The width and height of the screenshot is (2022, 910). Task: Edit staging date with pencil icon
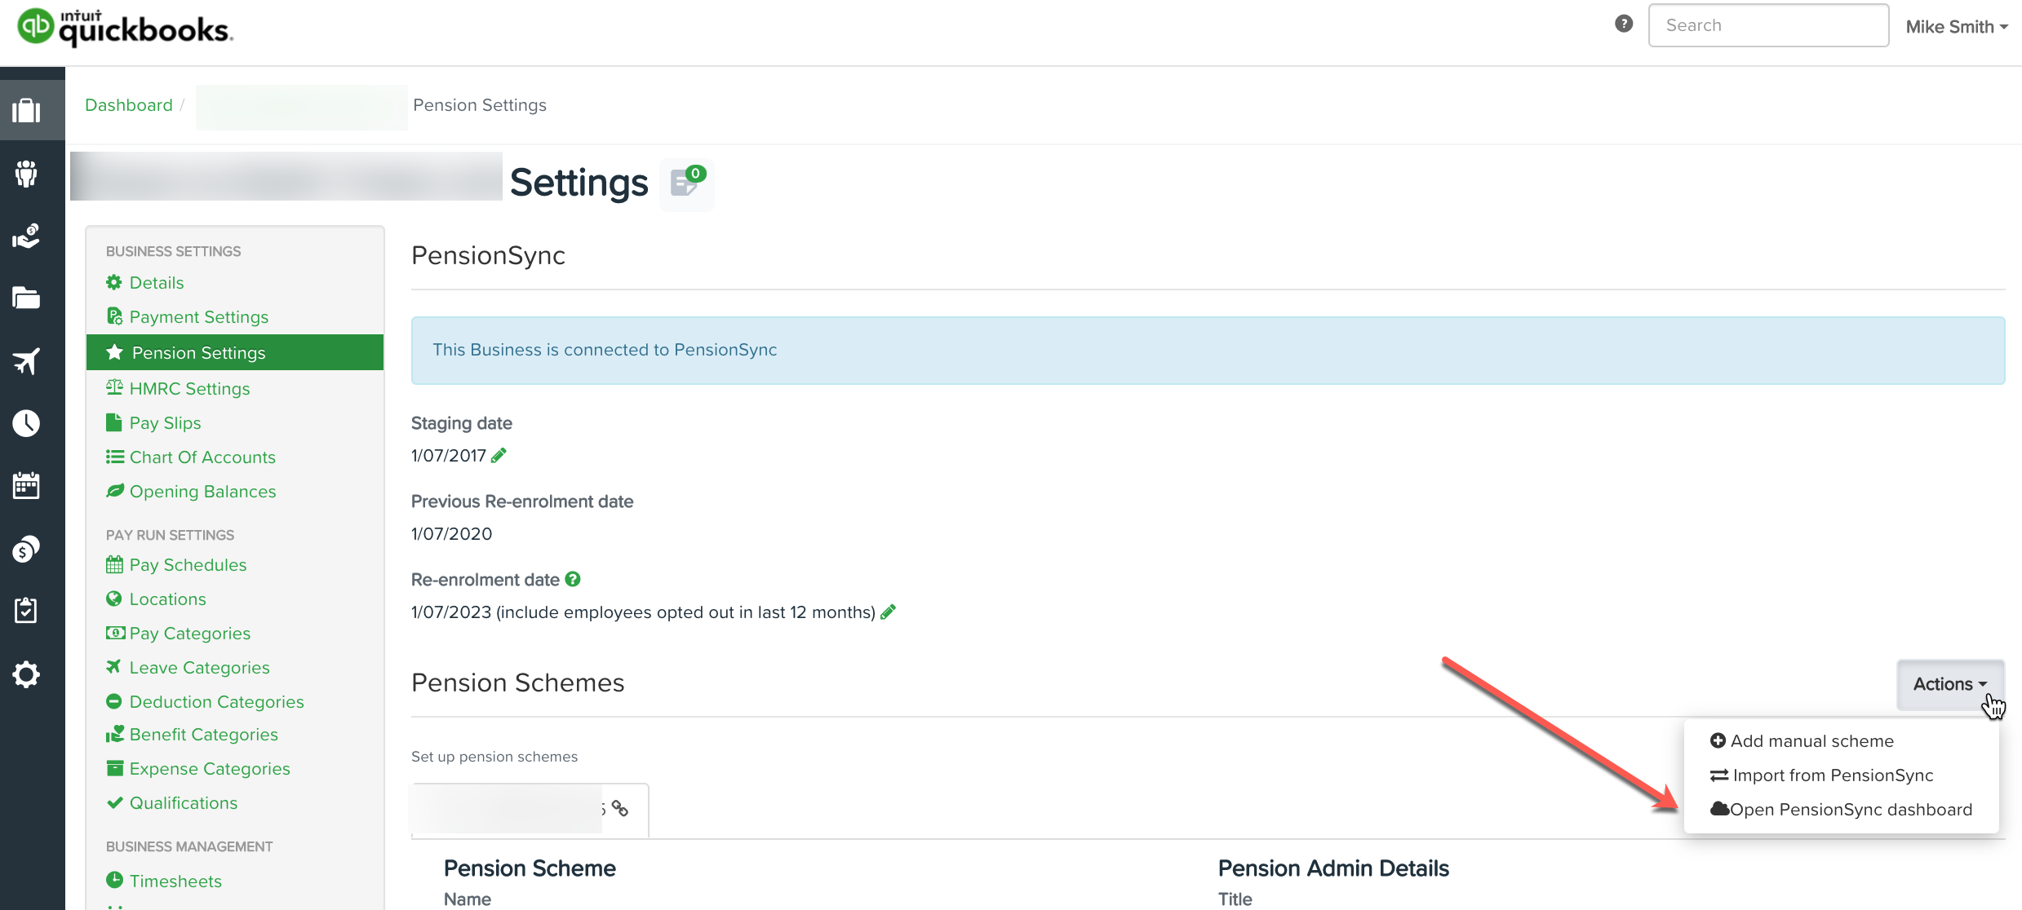pos(499,455)
